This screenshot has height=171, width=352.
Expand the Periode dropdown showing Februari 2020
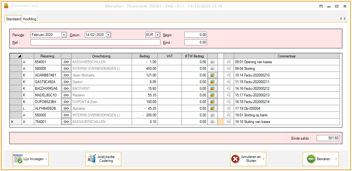point(64,35)
